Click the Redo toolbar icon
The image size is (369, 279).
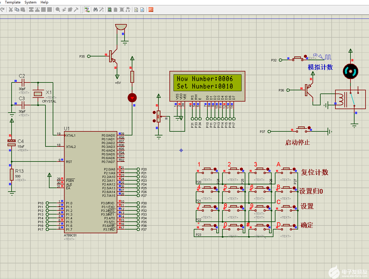[2, 10]
